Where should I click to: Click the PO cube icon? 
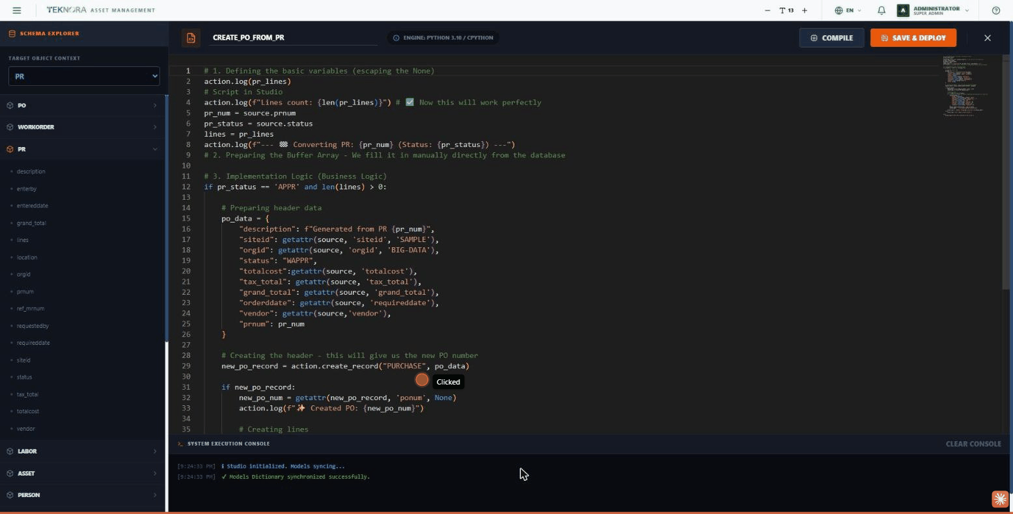click(10, 105)
